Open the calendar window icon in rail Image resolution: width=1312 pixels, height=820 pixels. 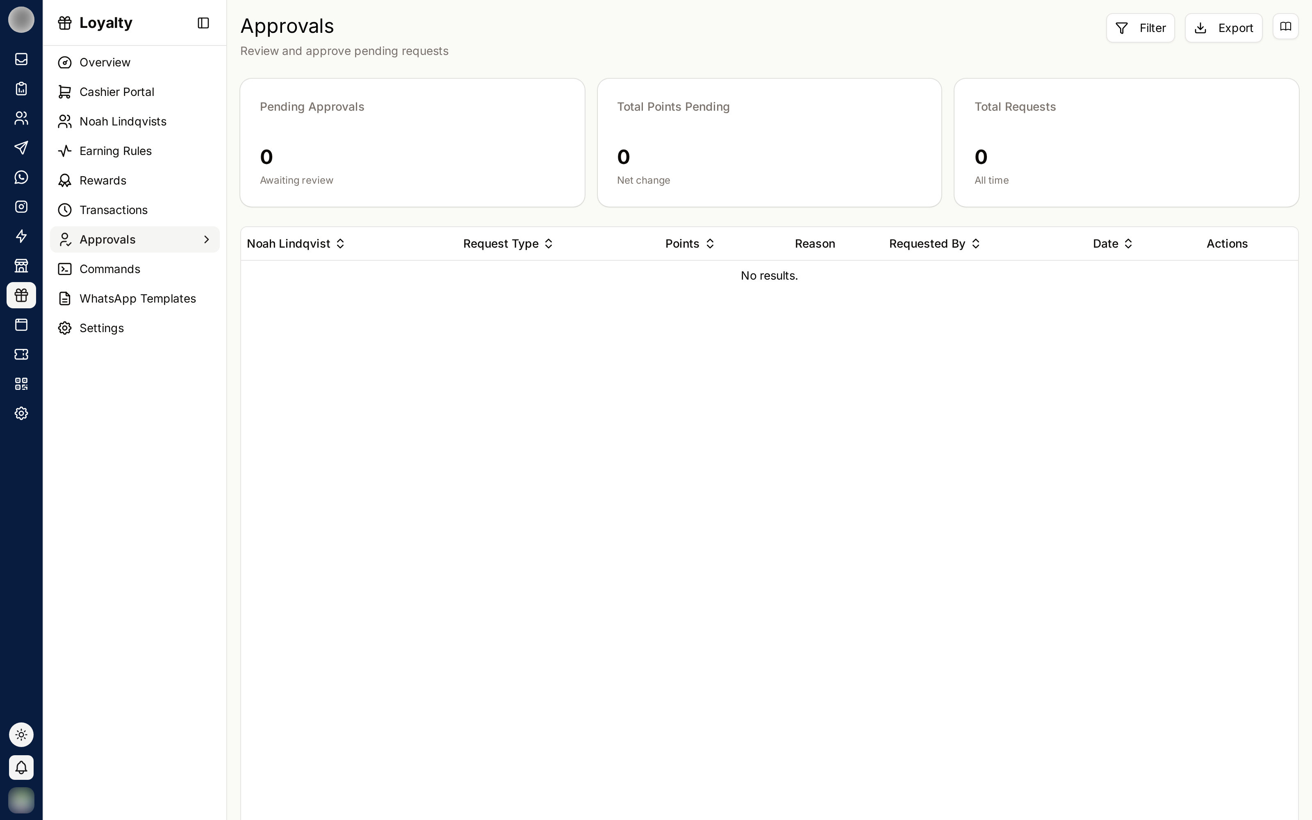[21, 325]
